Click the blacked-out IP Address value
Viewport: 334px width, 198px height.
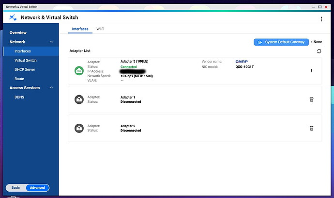pos(133,71)
